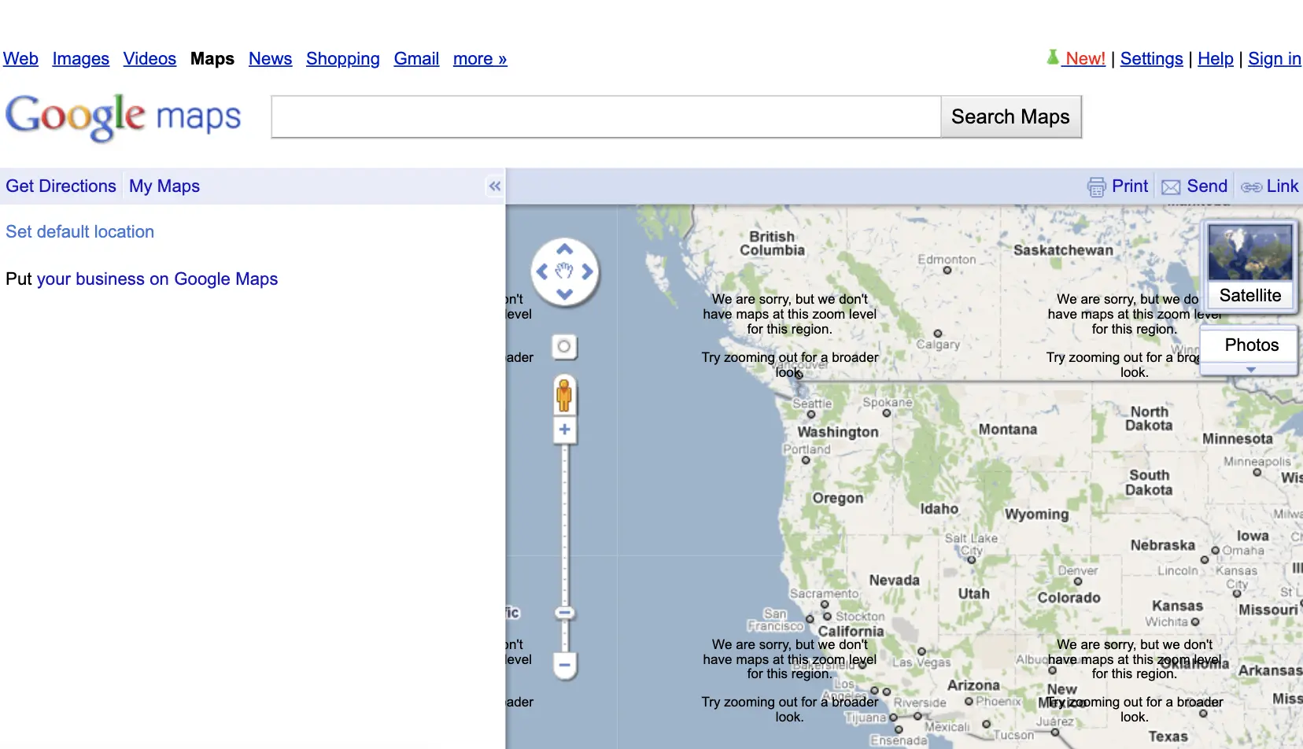1303x749 pixels.
Task: Focus the maps search input field
Action: click(x=606, y=116)
